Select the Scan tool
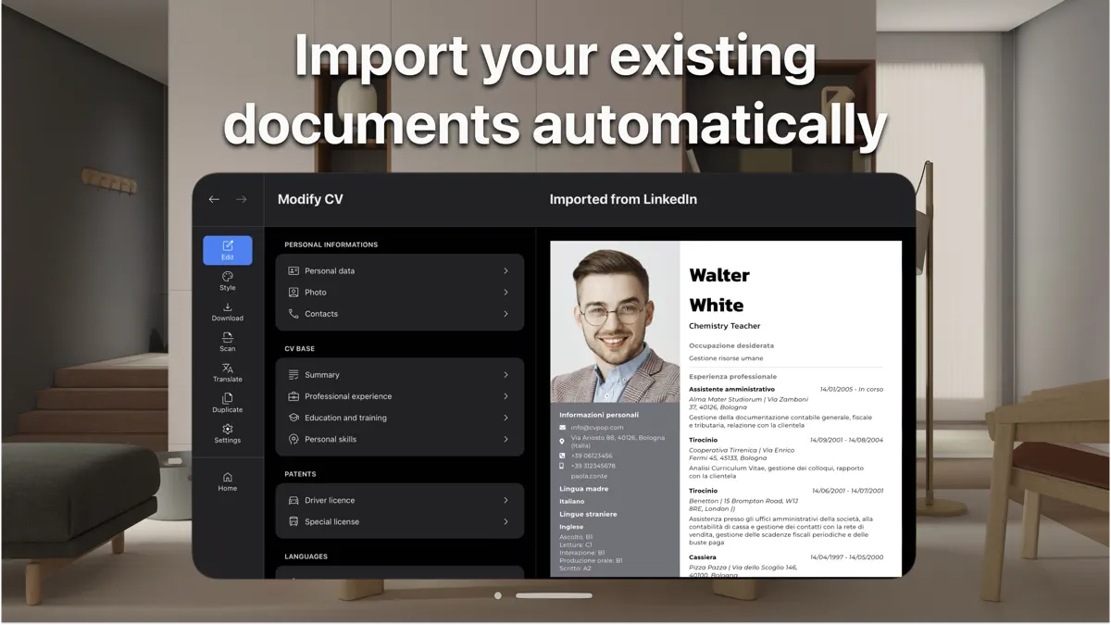Viewport: 1111px width, 625px height. point(227,342)
